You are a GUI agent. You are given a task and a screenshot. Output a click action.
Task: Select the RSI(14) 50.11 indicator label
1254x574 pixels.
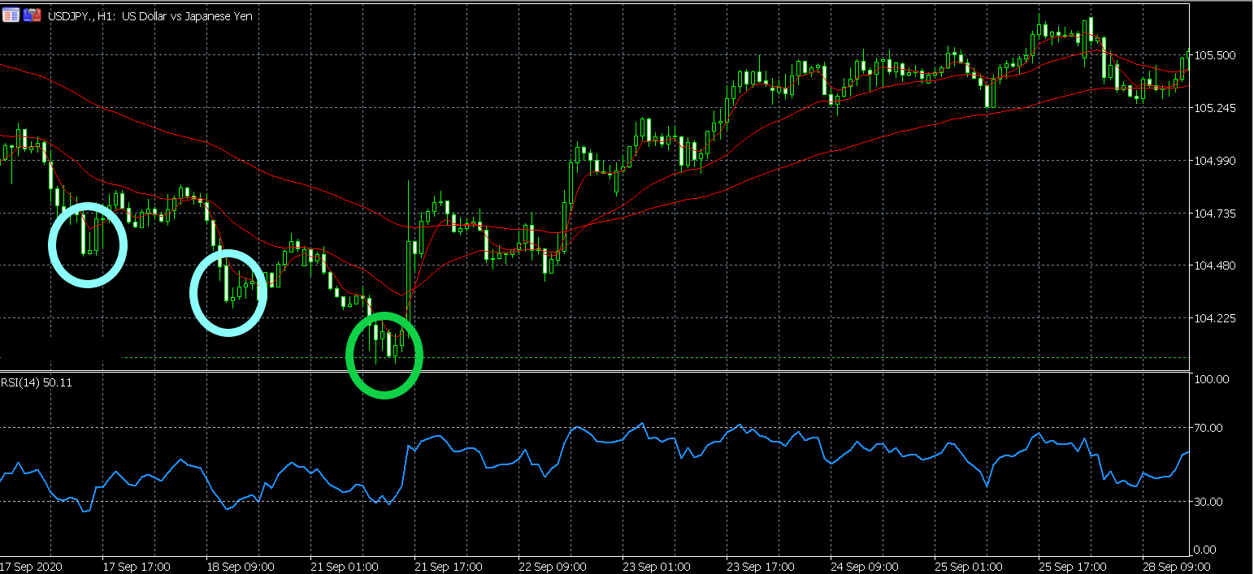coord(37,382)
